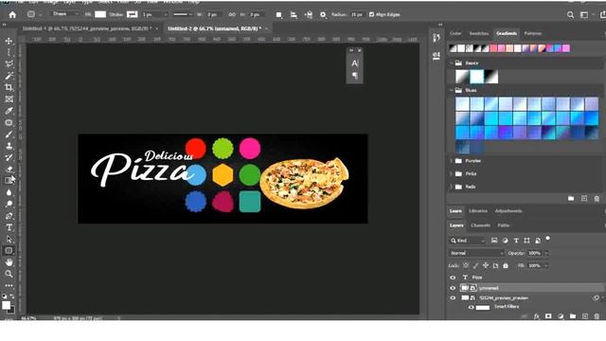Image resolution: width=606 pixels, height=341 pixels.
Task: Click the Layers Fill percentage field
Action: [534, 265]
